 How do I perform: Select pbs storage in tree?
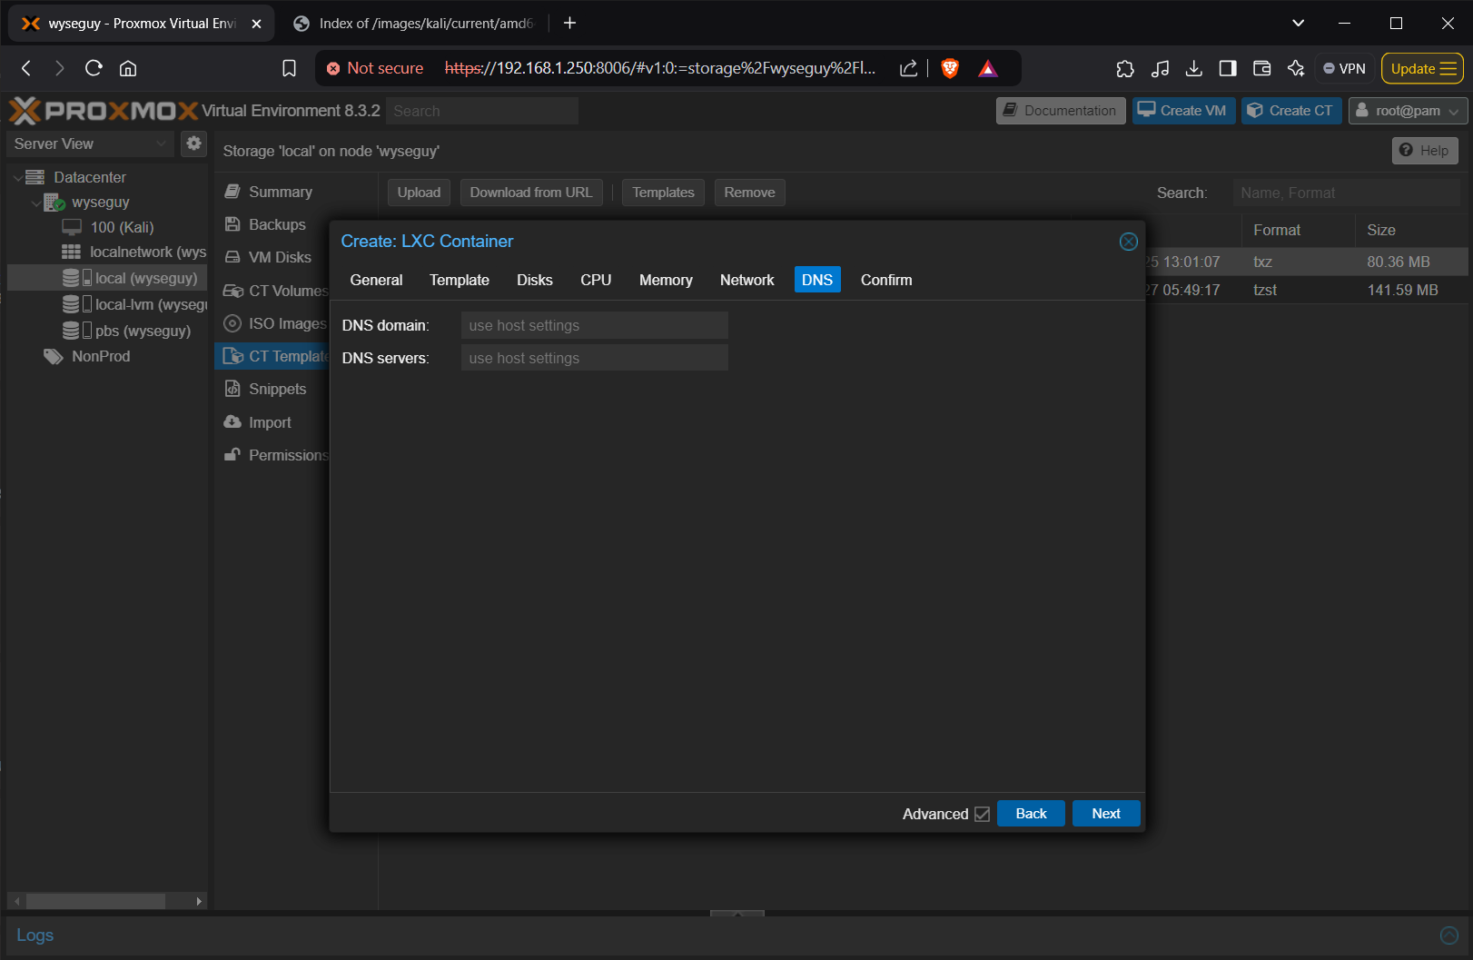pyautogui.click(x=143, y=331)
